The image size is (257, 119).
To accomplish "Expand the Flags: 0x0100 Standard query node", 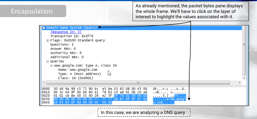I will pyautogui.click(x=47, y=40).
